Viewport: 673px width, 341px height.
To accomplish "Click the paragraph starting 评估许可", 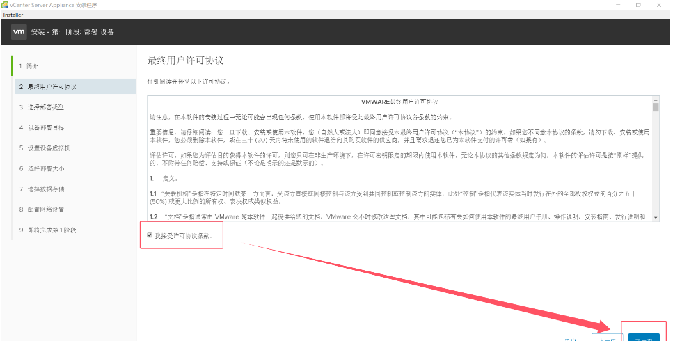I will pyautogui.click(x=397, y=159).
